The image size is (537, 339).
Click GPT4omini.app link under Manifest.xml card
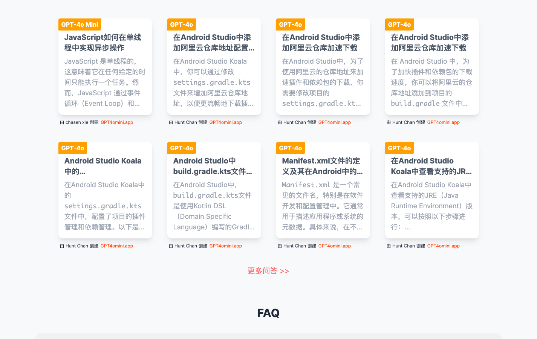coord(334,246)
